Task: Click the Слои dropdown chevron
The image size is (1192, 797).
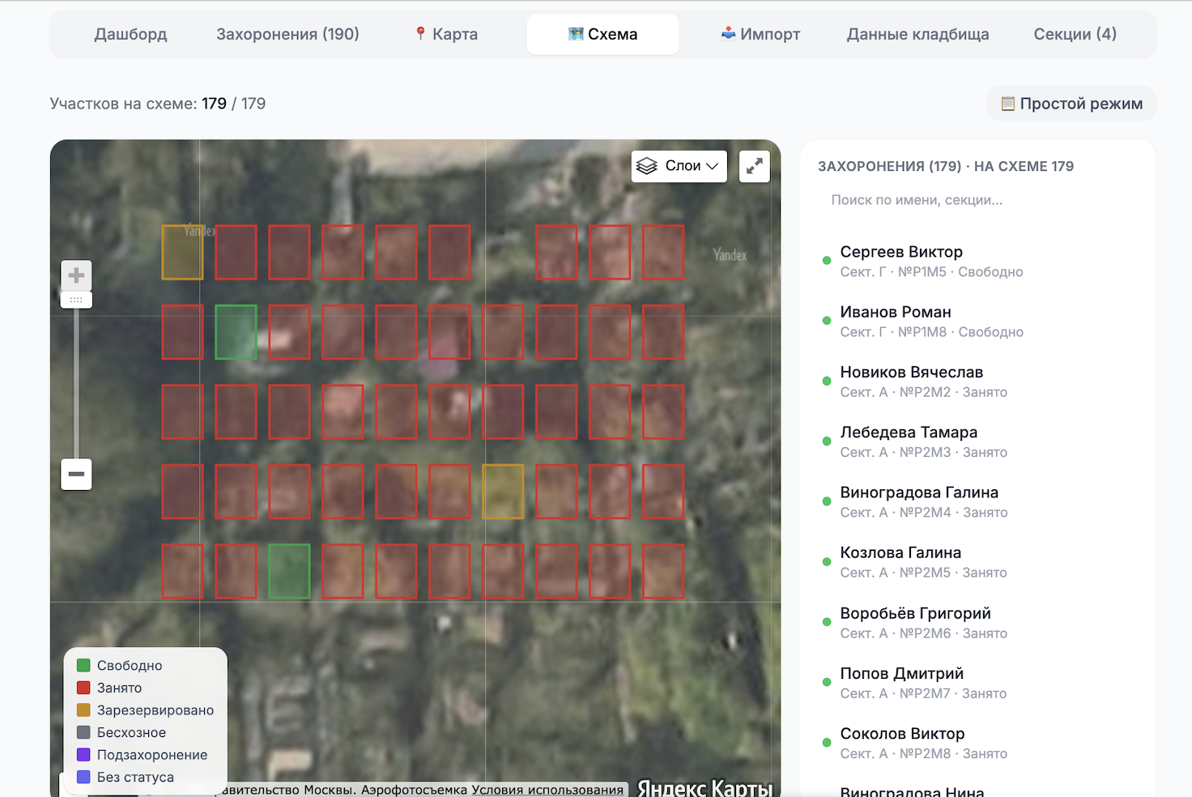Action: coord(713,166)
